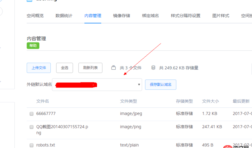Open the 镜像存储 tab
252x148 pixels.
(122, 16)
